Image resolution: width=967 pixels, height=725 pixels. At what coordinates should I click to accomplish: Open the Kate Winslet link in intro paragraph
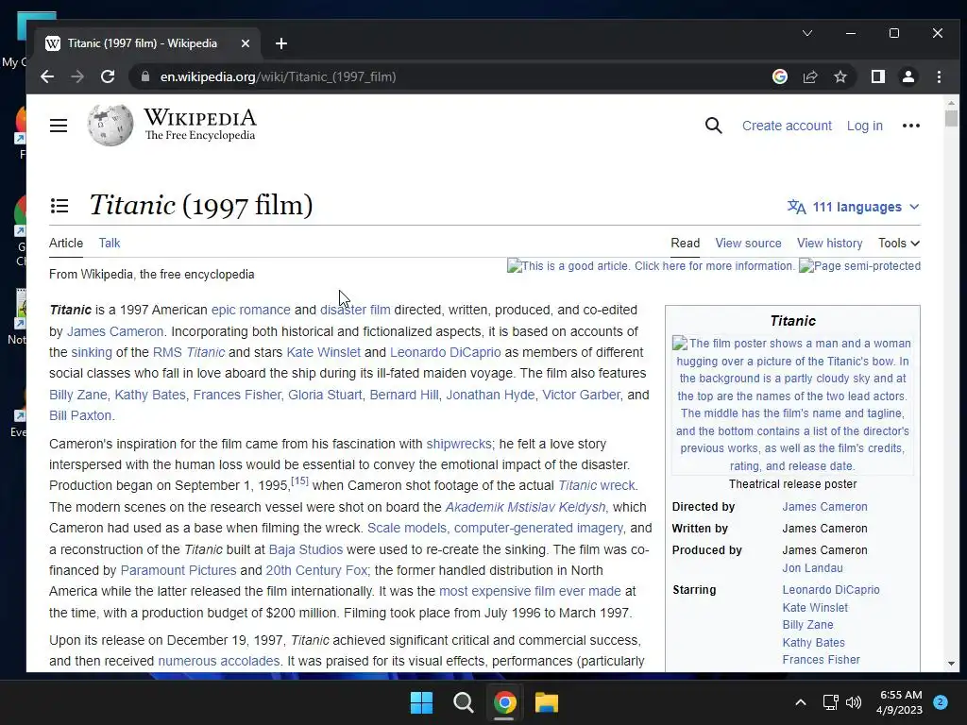(x=323, y=352)
